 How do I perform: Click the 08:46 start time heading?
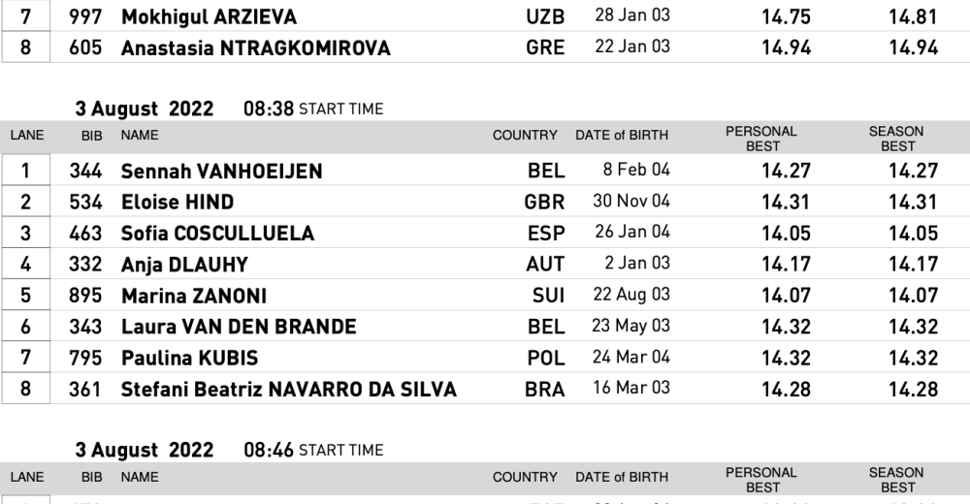click(313, 450)
